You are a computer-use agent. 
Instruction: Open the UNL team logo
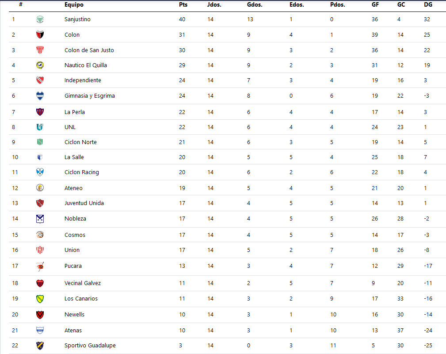coord(40,127)
